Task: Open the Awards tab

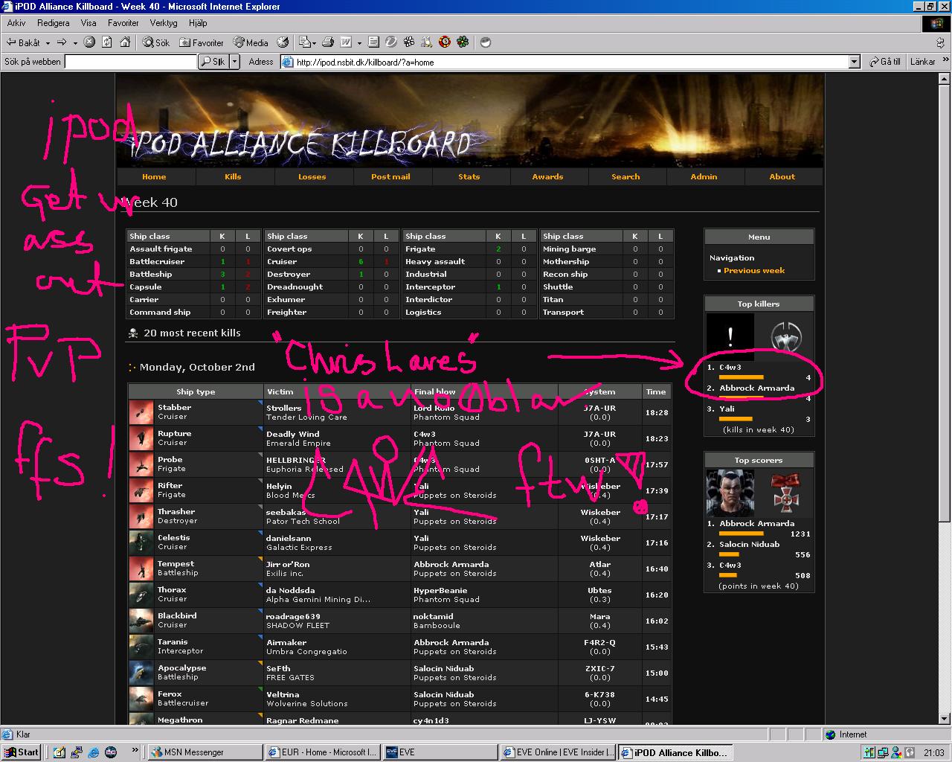Action: click(x=547, y=176)
